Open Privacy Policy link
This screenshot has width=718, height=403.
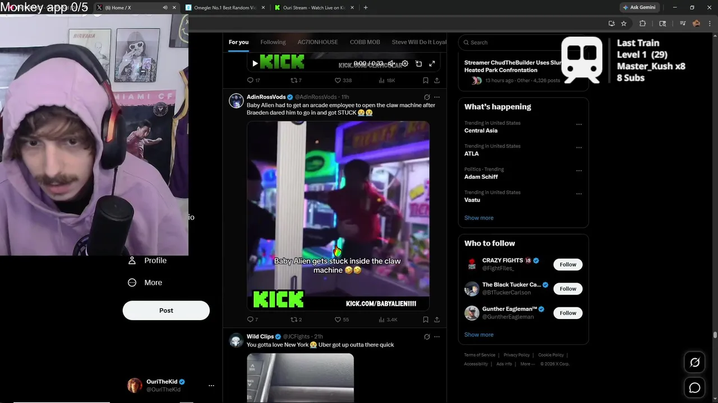[517, 355]
